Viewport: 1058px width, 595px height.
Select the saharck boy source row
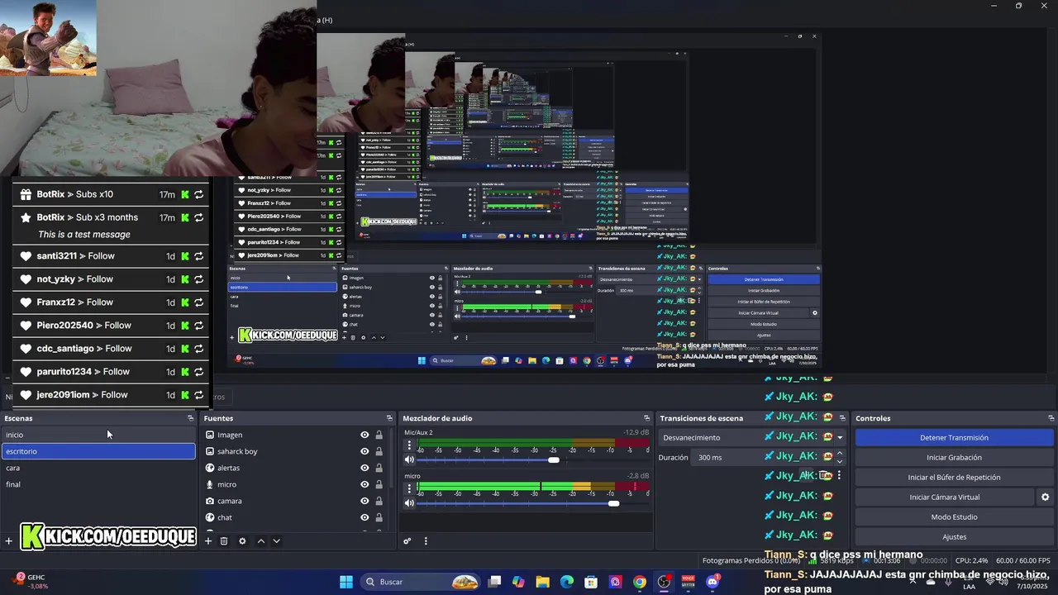[x=293, y=451]
